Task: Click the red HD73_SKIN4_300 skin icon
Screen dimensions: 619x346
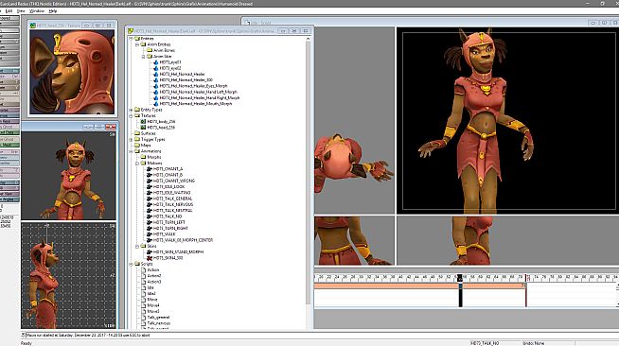Action: click(x=150, y=258)
